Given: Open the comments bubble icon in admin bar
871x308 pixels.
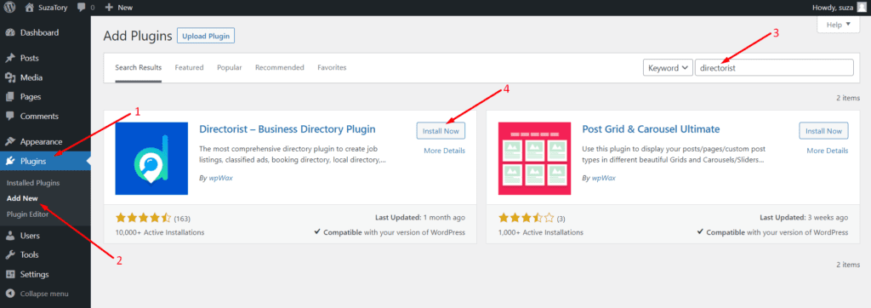Looking at the screenshot, I should [x=81, y=8].
